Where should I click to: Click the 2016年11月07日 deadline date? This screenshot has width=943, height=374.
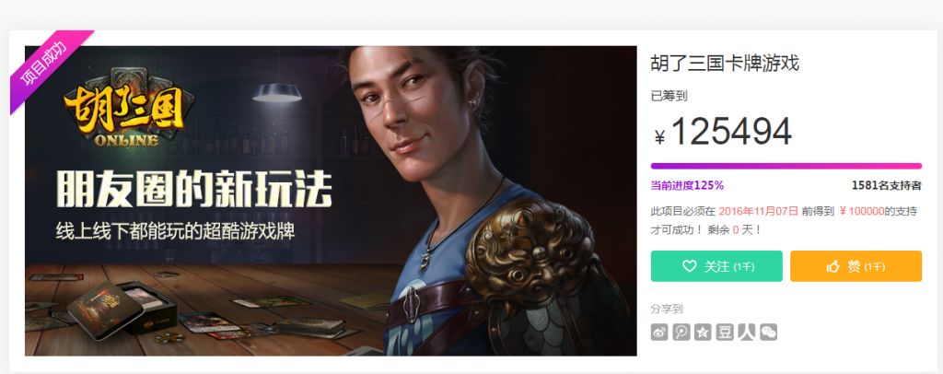point(759,211)
